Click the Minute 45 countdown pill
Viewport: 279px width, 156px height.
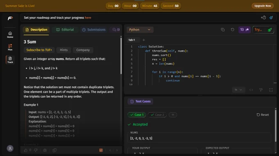(x=150, y=6)
